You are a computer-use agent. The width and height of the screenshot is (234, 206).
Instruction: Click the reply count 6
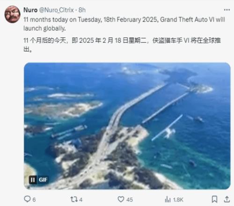34,199
